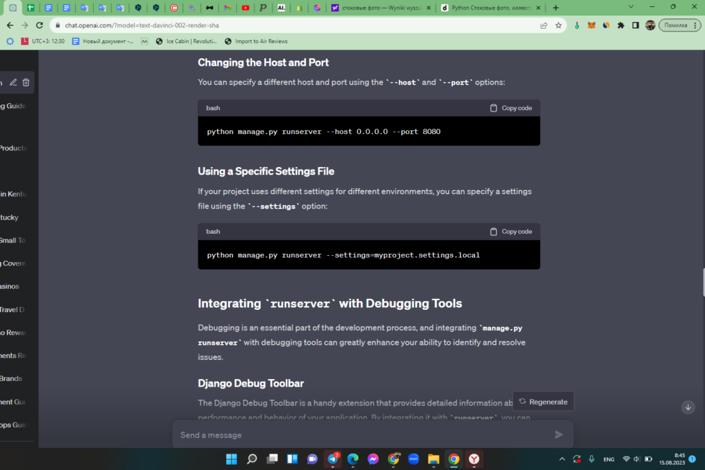Delete the selected chat with trash icon
Screen dimensions: 705x470
point(26,82)
